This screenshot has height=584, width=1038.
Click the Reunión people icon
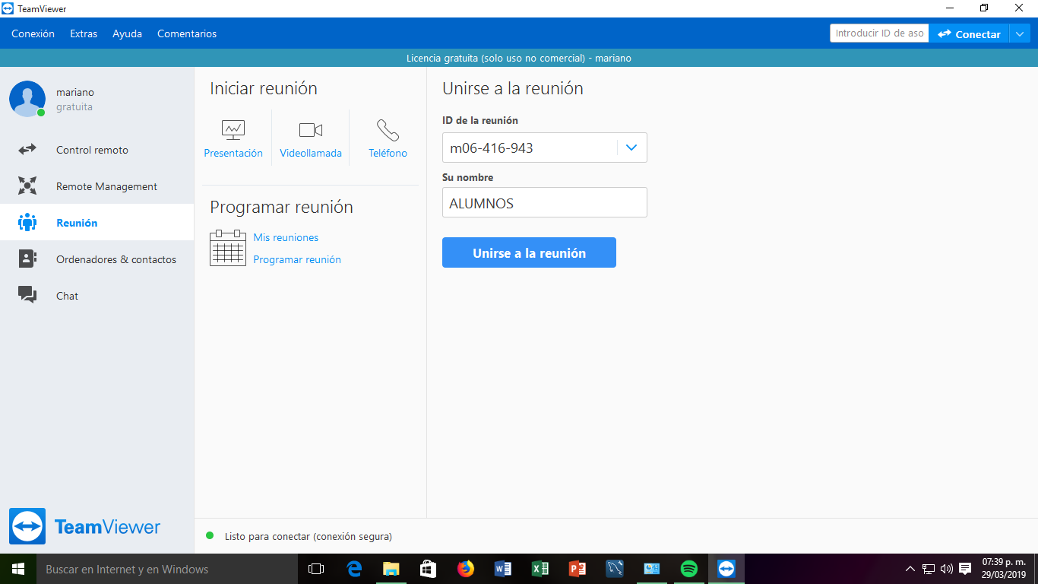coord(27,223)
